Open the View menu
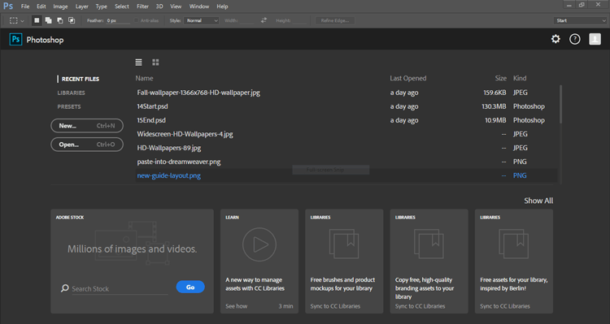Screen dimensions: 610x324 [176, 6]
